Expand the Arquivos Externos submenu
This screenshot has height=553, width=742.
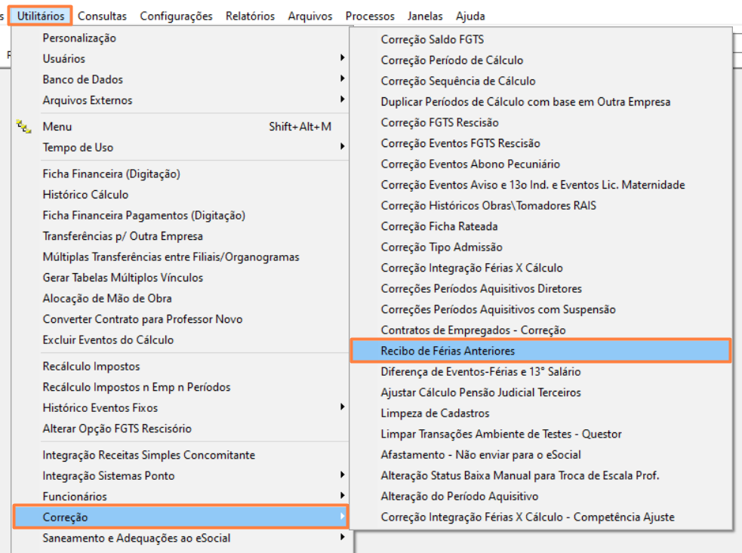[180, 100]
